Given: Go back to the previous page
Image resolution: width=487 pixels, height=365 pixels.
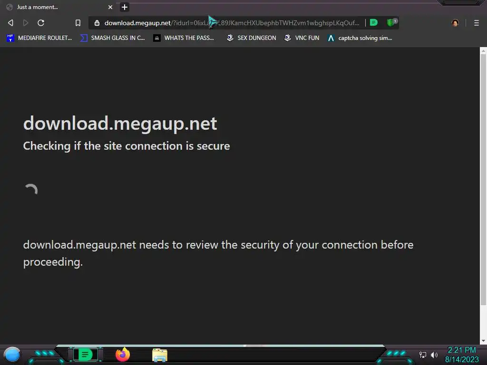Looking at the screenshot, I should [x=10, y=23].
